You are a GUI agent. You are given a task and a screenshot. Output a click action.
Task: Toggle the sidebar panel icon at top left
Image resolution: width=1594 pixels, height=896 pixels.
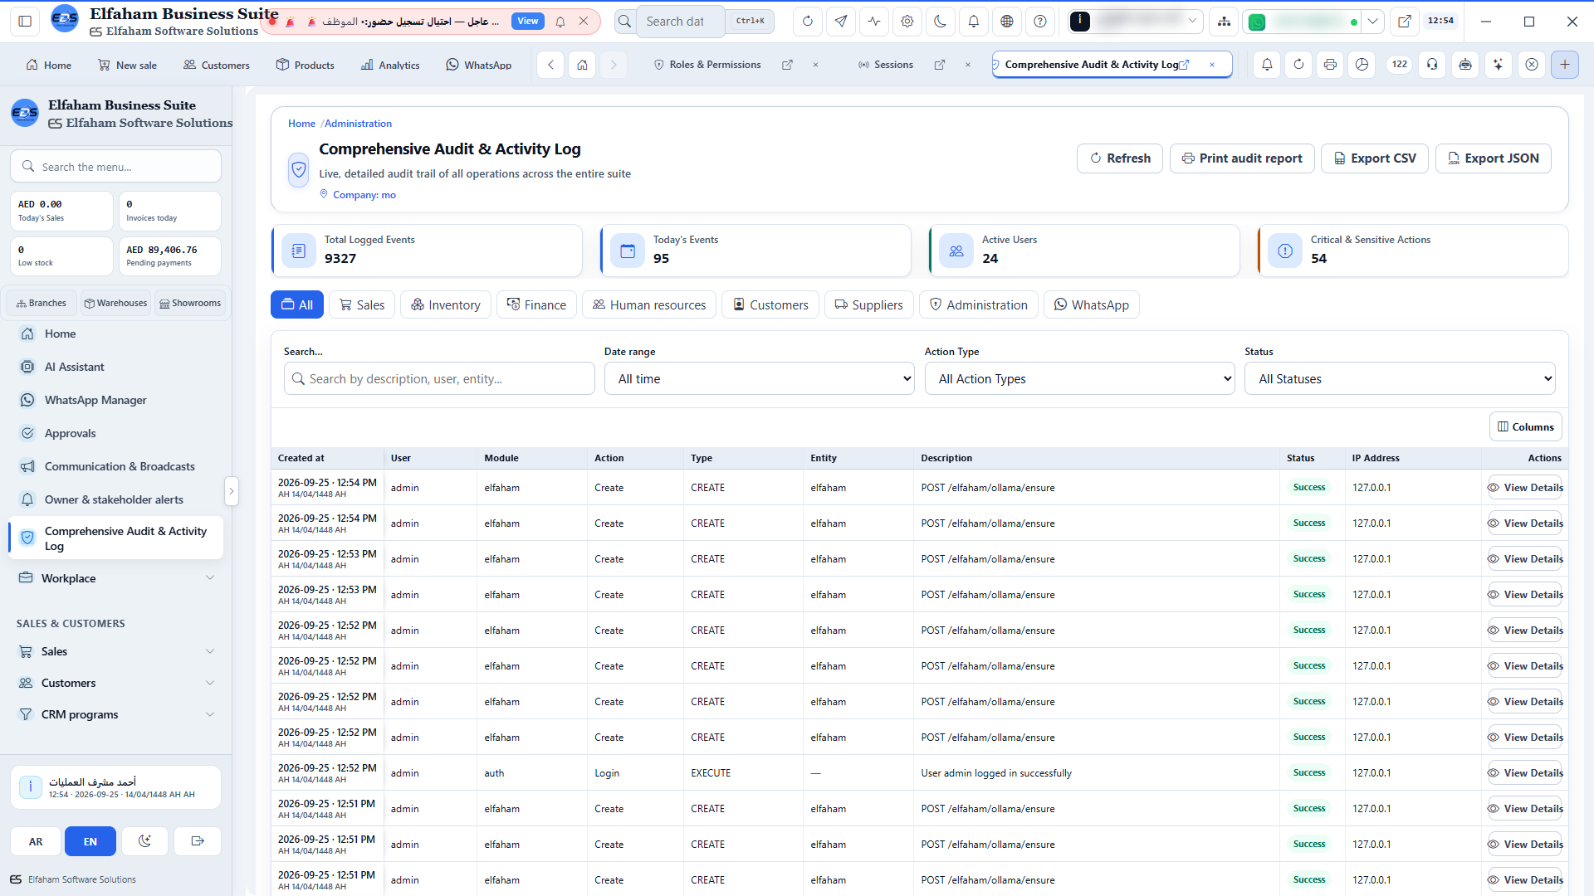point(25,22)
